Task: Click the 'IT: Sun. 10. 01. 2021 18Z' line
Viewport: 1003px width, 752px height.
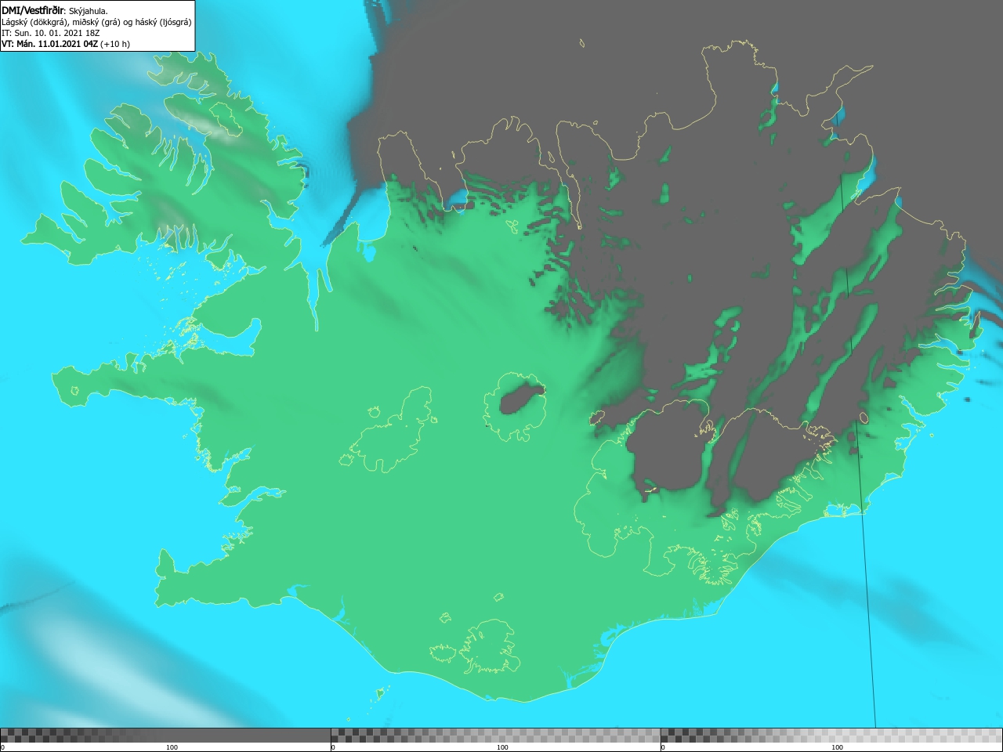Action: pos(51,33)
